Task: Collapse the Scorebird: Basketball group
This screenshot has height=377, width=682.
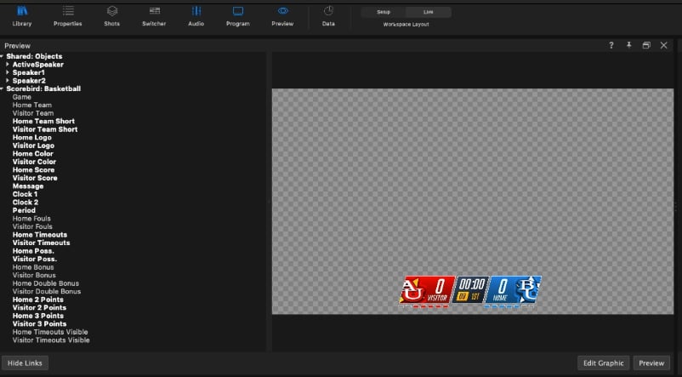Action: tap(3, 89)
